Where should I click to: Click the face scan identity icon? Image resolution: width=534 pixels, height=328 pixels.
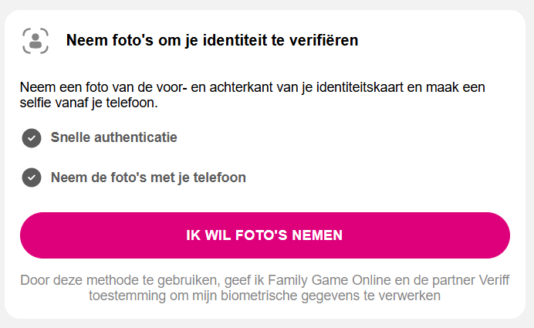point(35,41)
